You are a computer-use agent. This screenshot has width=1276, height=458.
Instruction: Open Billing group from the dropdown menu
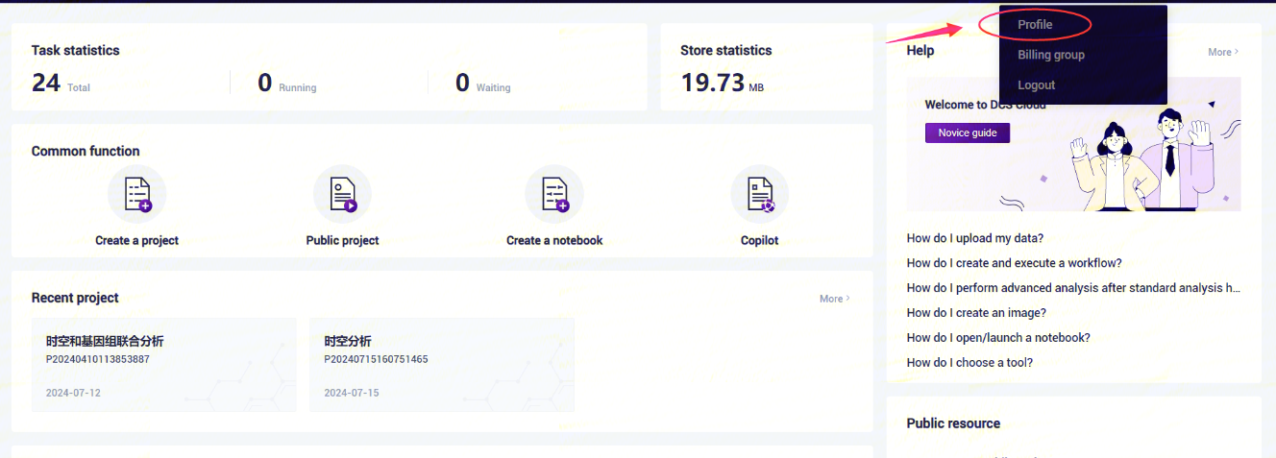pyautogui.click(x=1051, y=55)
